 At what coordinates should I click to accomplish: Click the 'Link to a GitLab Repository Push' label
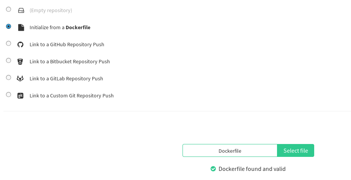coord(66,79)
